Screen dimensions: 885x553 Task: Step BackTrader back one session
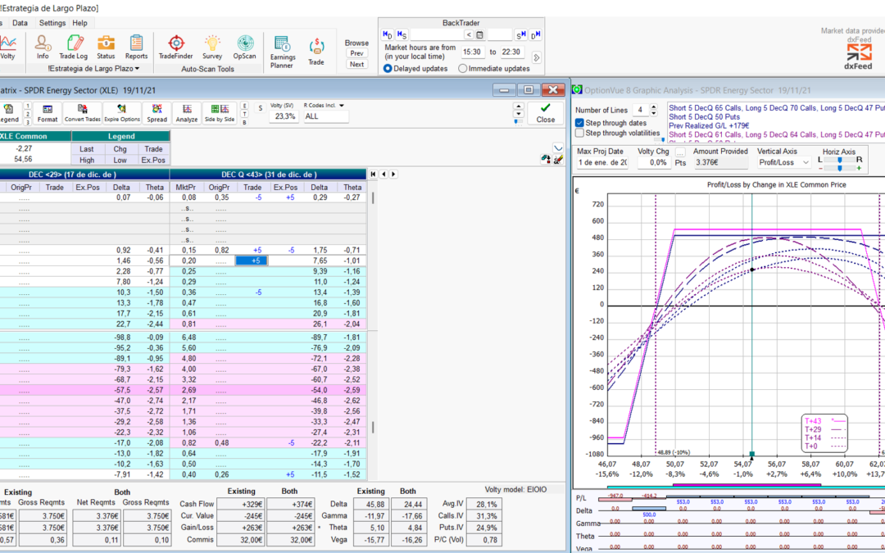coord(402,35)
